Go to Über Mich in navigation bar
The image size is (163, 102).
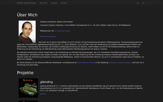pyautogui.click(x=43, y=3)
